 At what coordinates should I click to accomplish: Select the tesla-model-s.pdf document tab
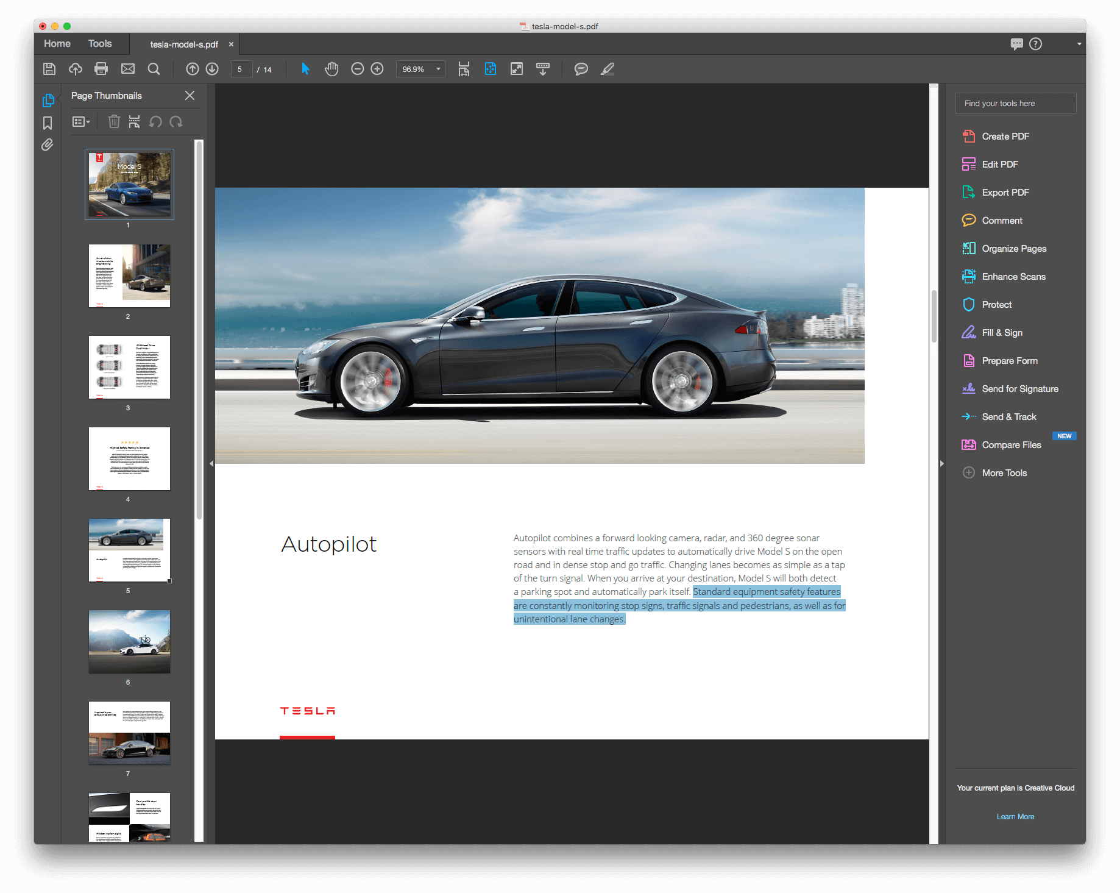184,44
